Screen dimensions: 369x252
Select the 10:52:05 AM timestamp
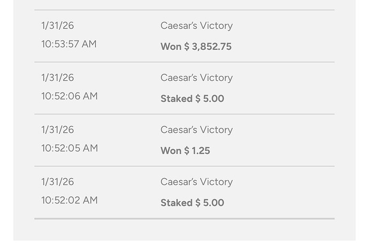tap(69, 148)
